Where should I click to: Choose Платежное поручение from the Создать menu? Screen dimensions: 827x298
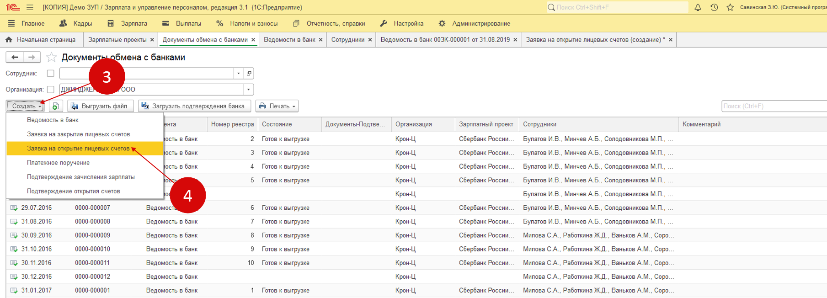tap(58, 163)
